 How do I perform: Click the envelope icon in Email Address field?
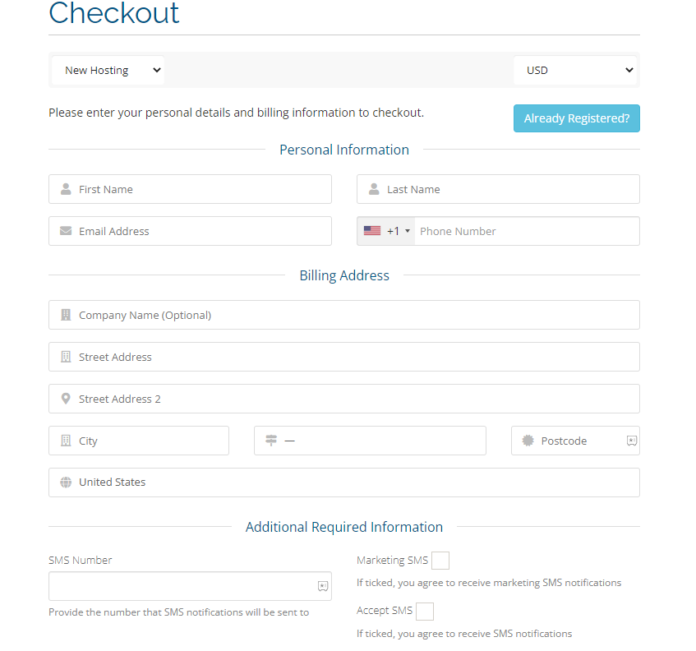tap(66, 231)
